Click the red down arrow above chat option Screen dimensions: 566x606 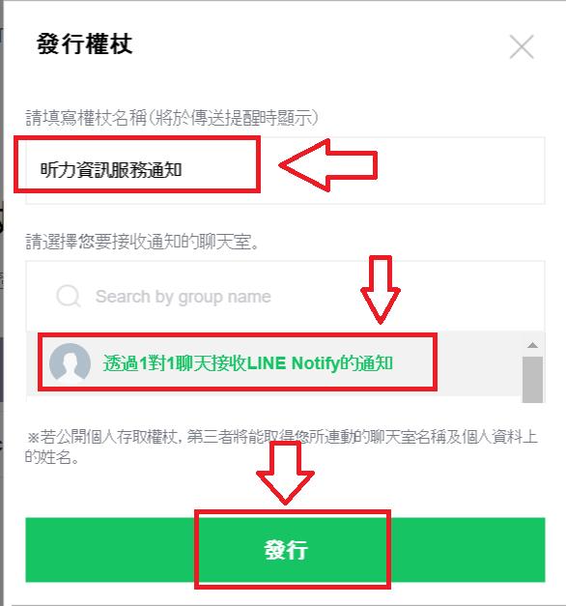point(381,290)
